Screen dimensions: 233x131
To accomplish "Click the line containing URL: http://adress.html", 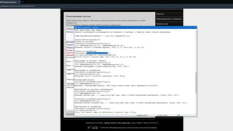I will [116, 86].
